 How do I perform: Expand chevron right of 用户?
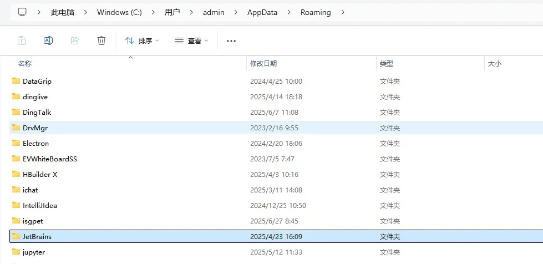click(191, 12)
